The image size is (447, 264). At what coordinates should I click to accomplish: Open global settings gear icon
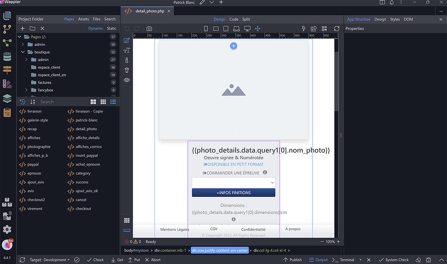point(7,229)
